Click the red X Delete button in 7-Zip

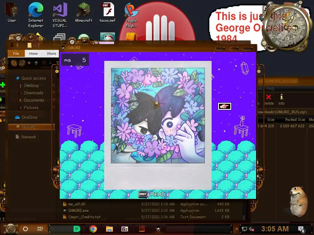tap(269, 100)
